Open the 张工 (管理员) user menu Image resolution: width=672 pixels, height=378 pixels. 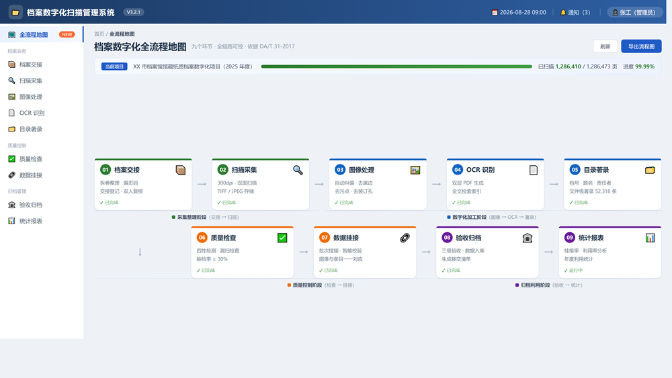(x=635, y=12)
